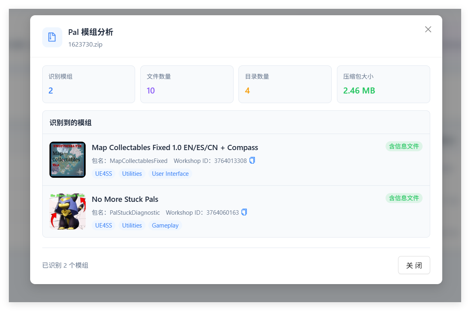Click the 识别模组 count card

pyautogui.click(x=89, y=84)
